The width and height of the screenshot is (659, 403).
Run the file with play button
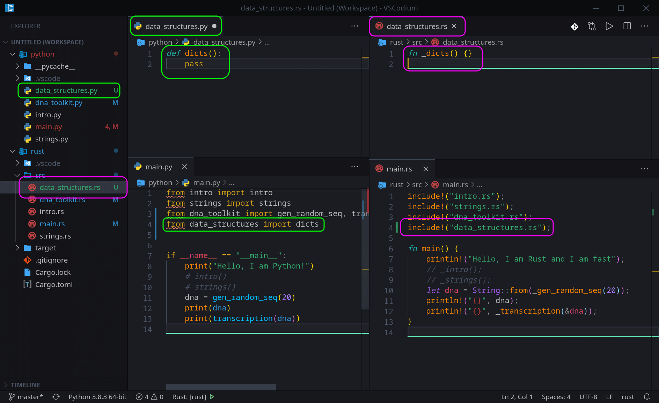pyautogui.click(x=609, y=27)
